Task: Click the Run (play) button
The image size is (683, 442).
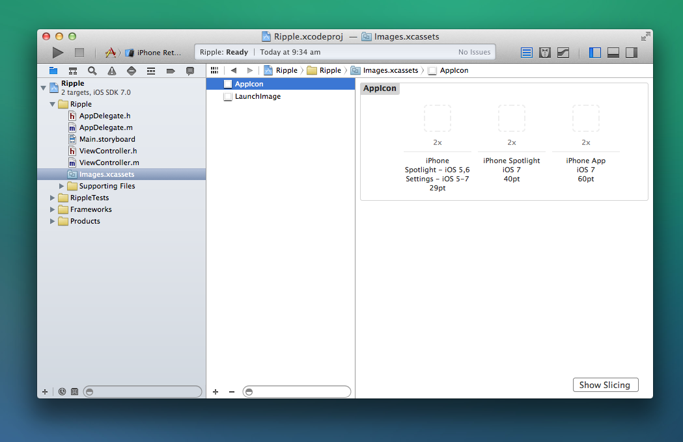Action: (x=58, y=53)
